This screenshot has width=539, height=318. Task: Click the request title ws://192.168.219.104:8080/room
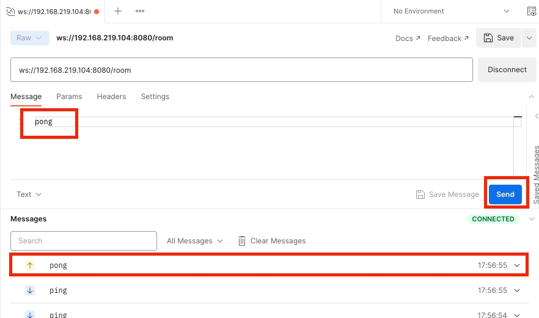tap(115, 38)
